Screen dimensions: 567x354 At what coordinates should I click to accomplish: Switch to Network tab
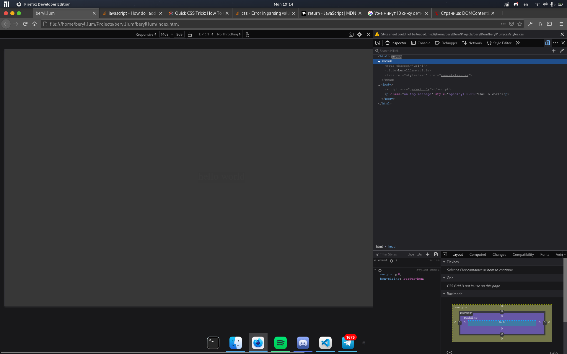pos(472,43)
